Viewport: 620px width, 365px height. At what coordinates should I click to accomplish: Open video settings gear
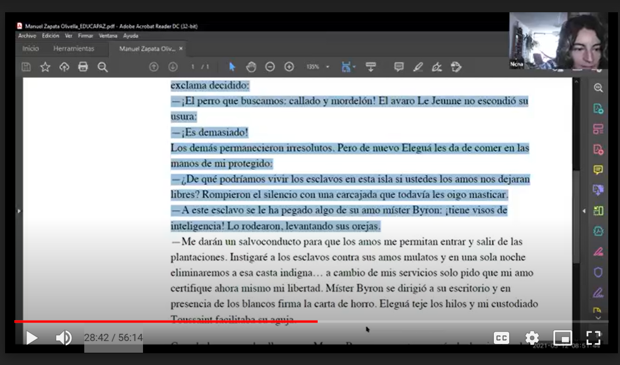click(532, 337)
